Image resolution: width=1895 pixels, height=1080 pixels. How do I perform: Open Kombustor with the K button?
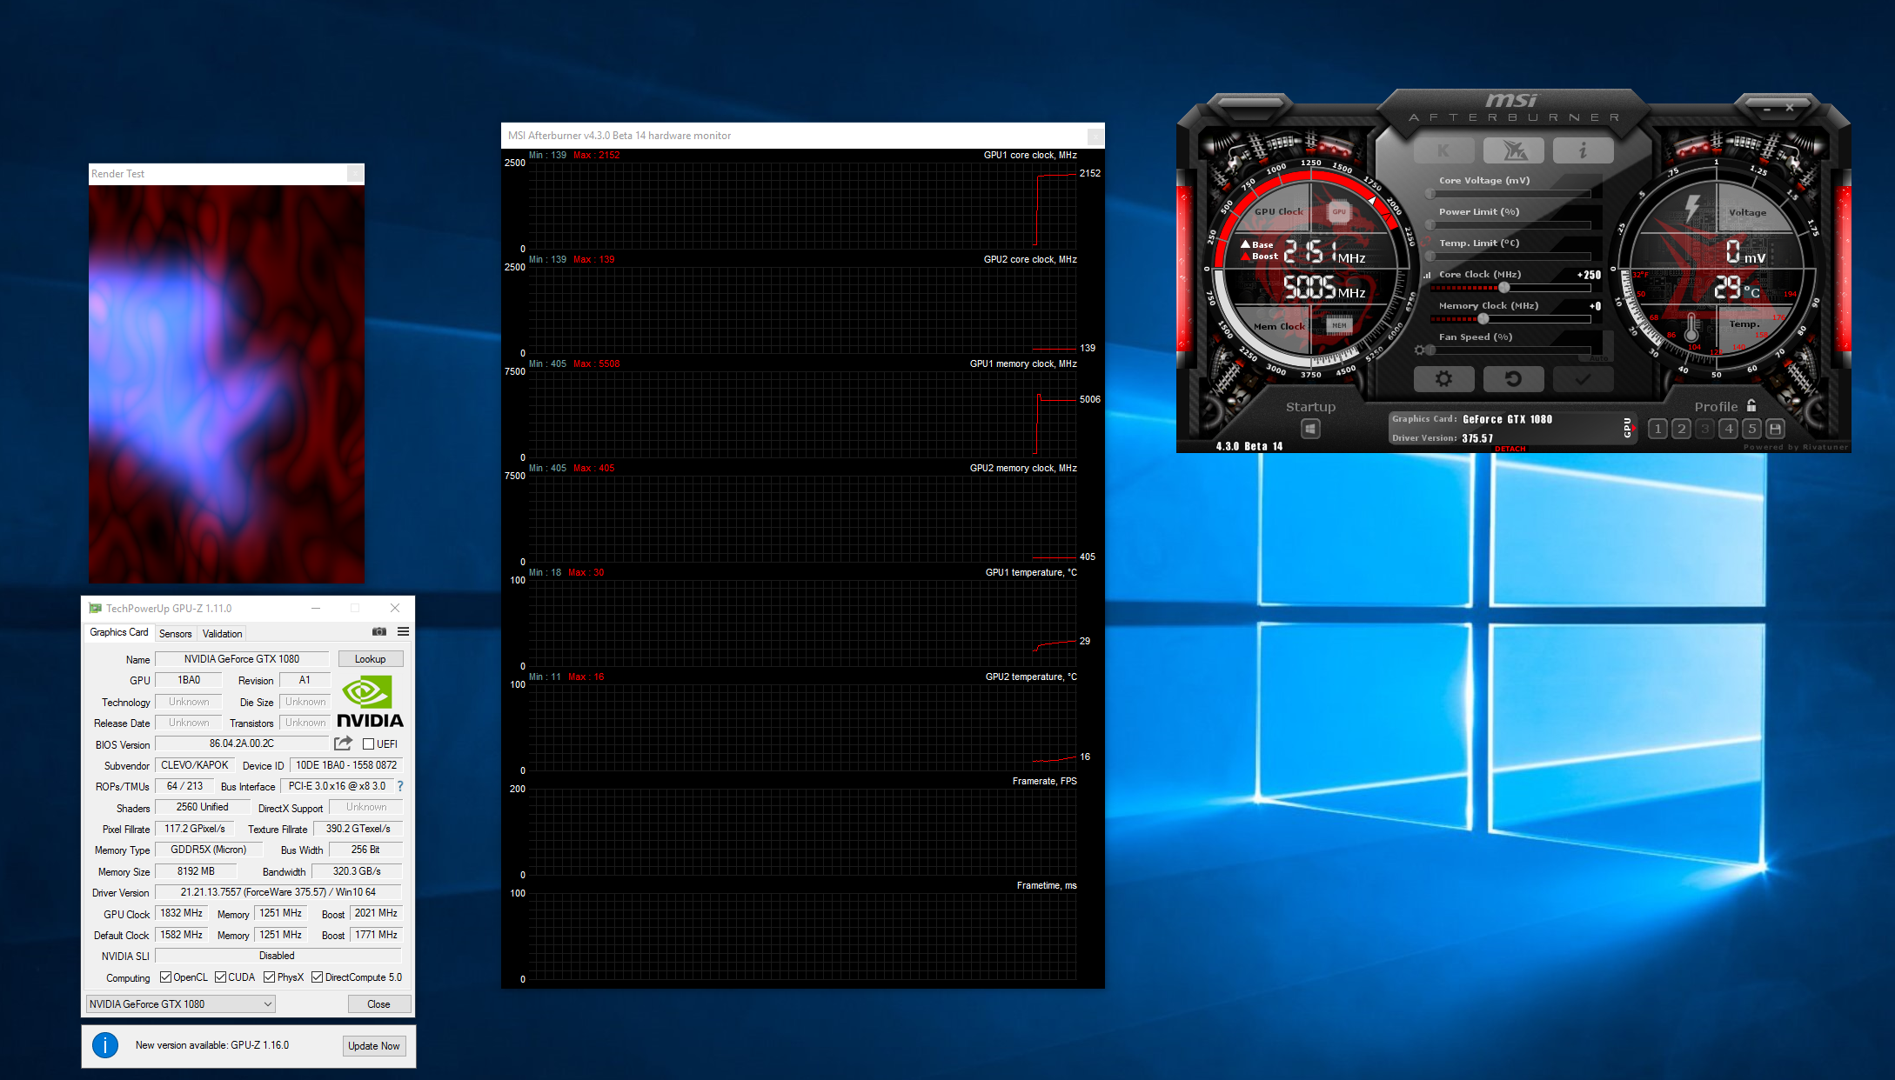pos(1443,150)
